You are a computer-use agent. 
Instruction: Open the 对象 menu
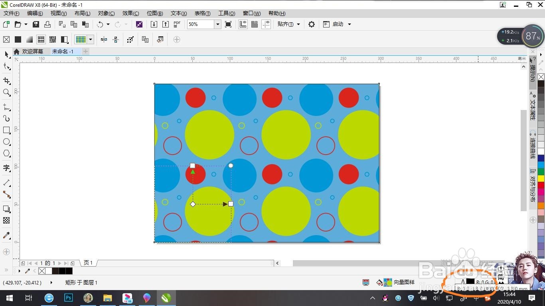tap(106, 13)
